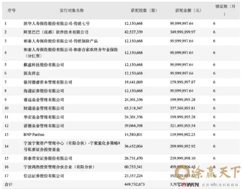
Task: Select amount 119,999,992.23
Action: coord(183,135)
